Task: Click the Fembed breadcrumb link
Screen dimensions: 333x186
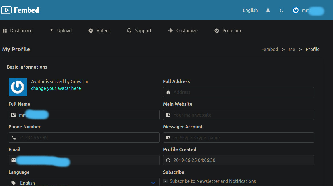Action: [x=269, y=49]
